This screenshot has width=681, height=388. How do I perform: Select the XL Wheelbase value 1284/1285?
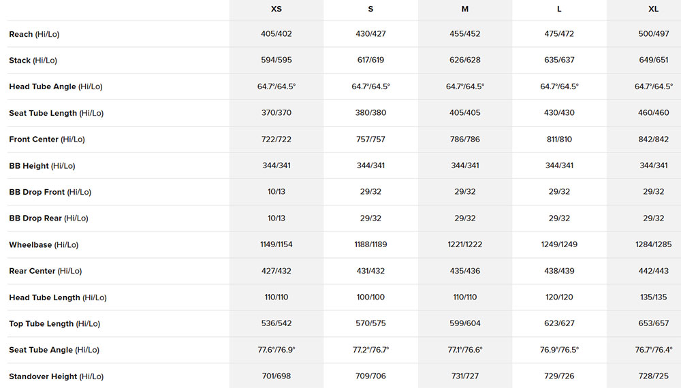pos(653,245)
